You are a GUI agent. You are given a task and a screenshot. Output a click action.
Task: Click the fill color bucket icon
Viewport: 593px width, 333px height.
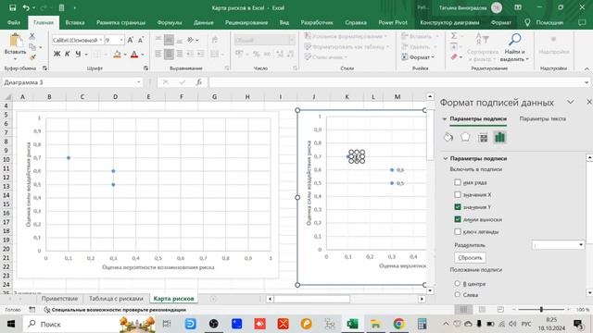pos(117,55)
